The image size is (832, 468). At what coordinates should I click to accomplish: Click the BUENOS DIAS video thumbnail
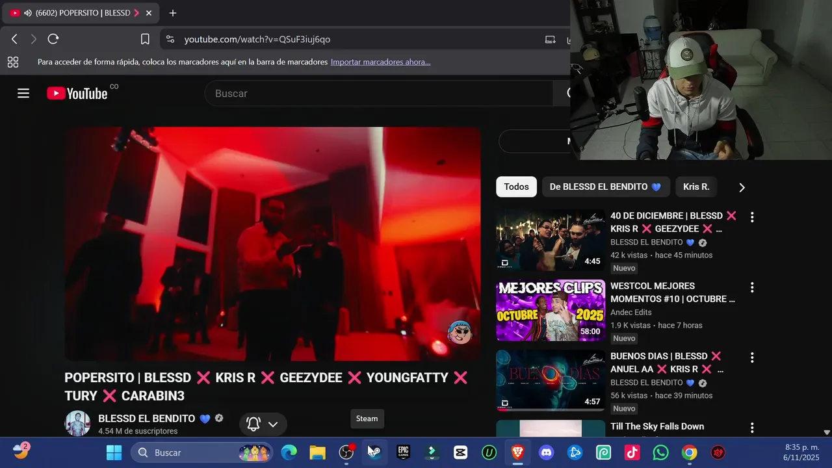551,380
